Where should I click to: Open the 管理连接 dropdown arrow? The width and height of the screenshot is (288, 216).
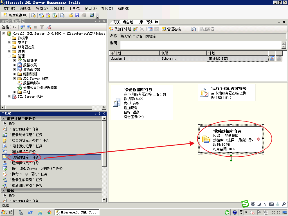click(189, 29)
